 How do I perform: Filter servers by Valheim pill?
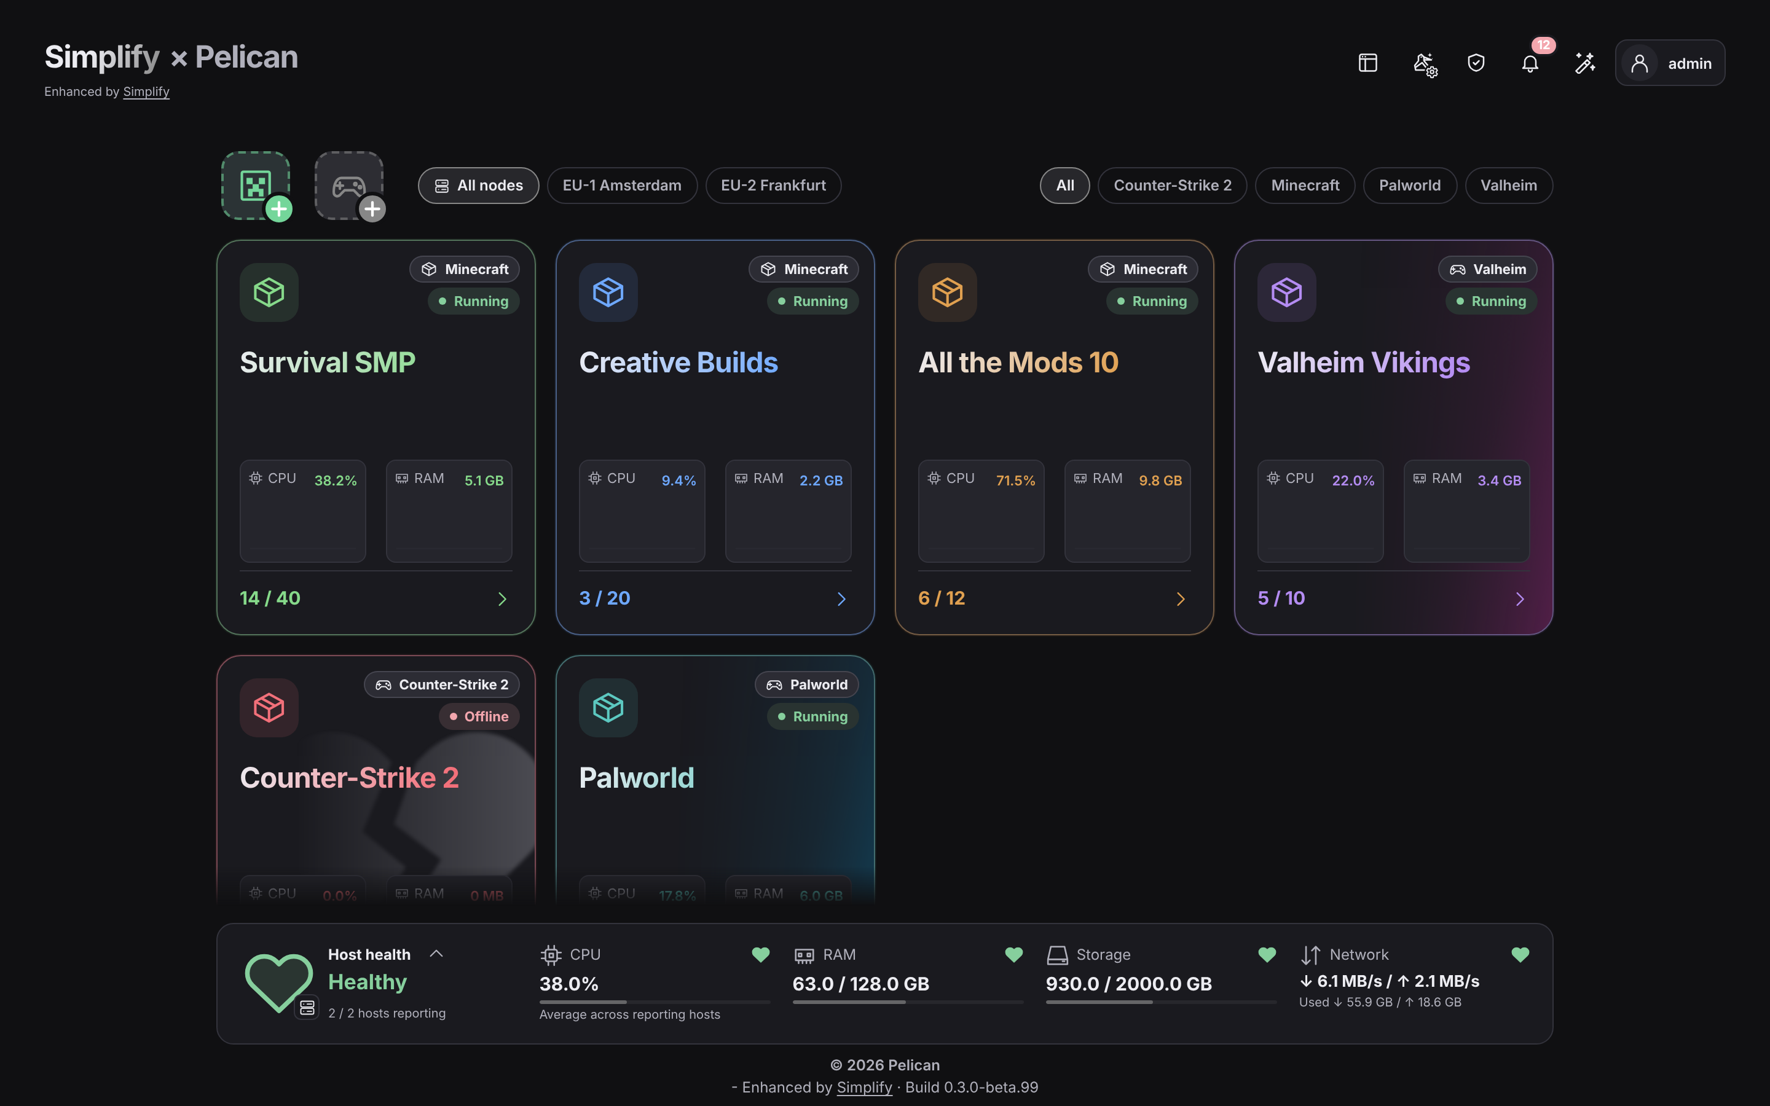tap(1508, 186)
